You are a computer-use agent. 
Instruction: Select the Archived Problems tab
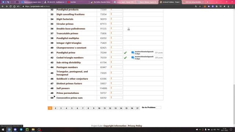[x=170, y=2]
